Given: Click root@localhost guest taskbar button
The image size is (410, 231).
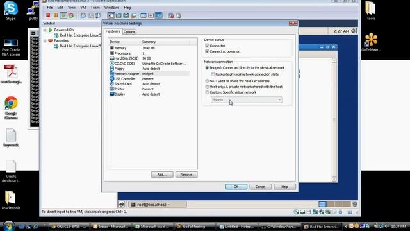Looking at the screenshot, I should click(x=158, y=205).
